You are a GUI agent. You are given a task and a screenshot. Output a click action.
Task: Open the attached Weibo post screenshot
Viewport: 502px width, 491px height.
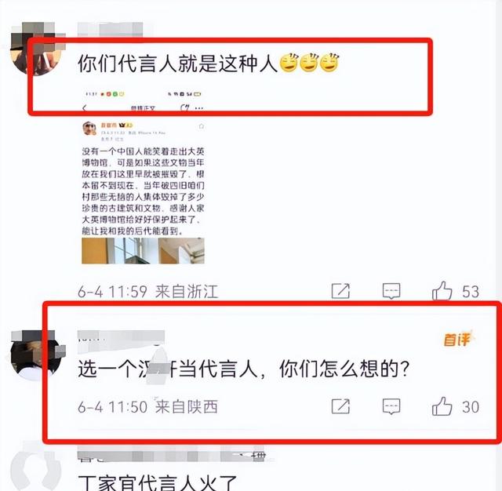click(x=143, y=176)
